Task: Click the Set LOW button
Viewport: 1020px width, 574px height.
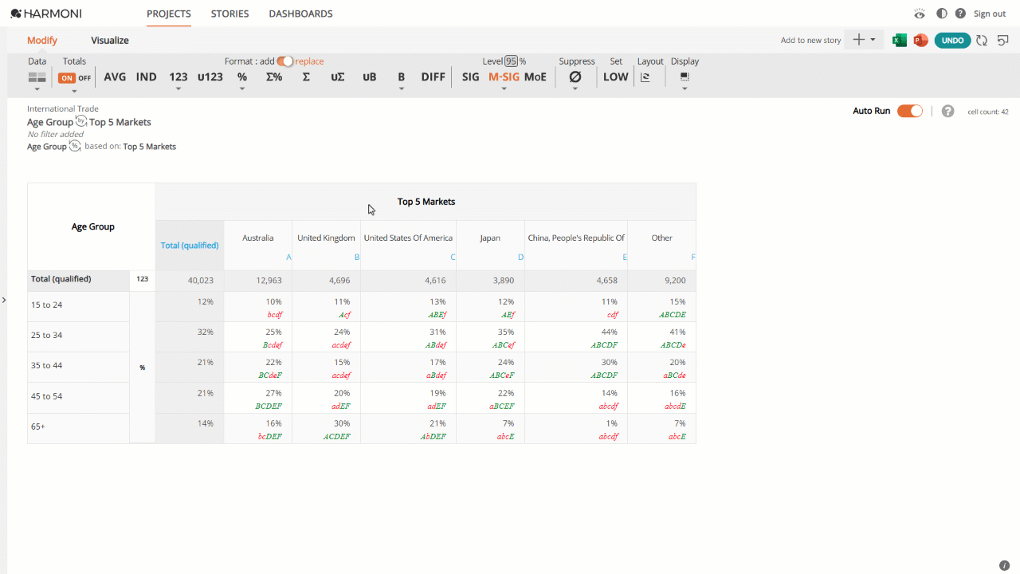Action: click(x=616, y=77)
